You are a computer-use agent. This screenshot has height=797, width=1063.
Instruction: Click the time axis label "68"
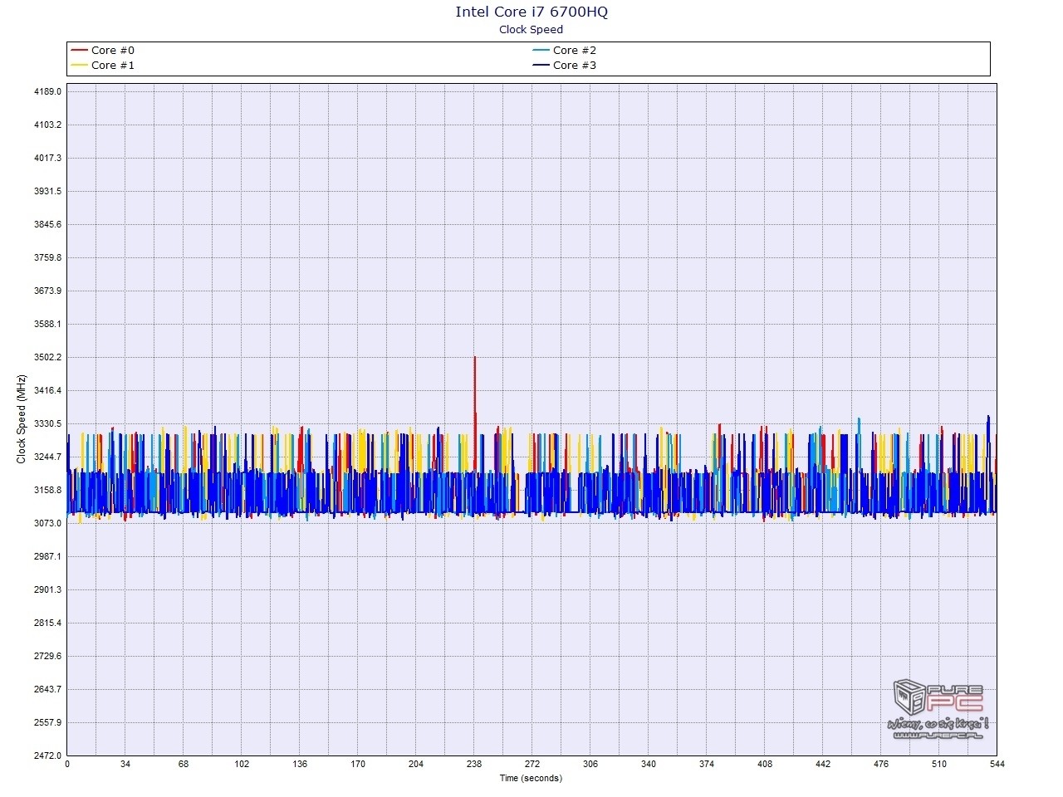(184, 765)
